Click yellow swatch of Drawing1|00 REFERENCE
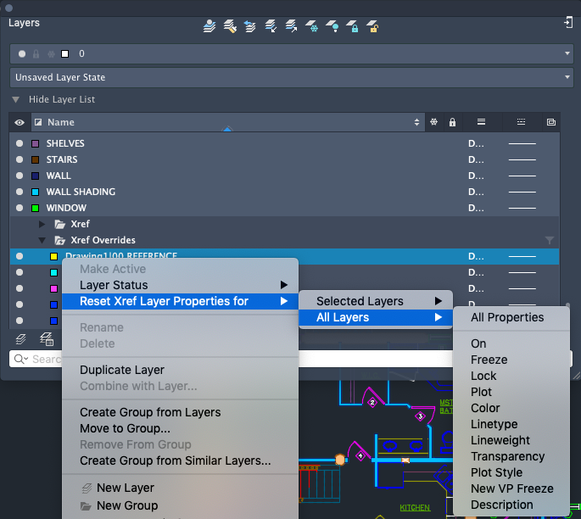This screenshot has width=581, height=519. point(53,256)
